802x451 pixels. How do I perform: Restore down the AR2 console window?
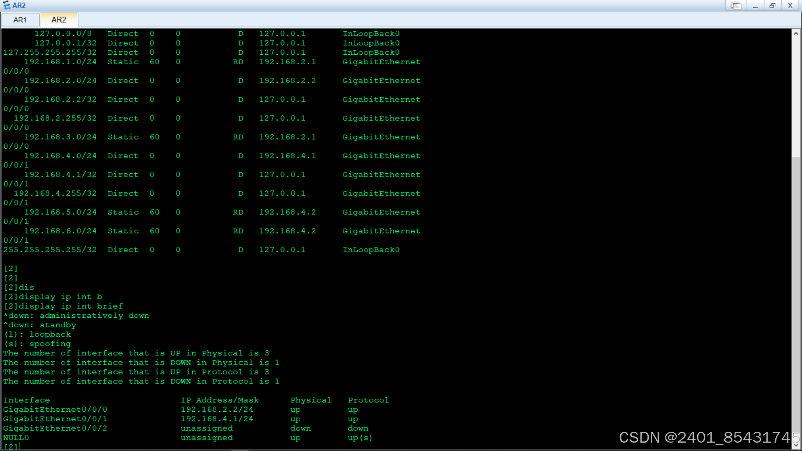(772, 5)
